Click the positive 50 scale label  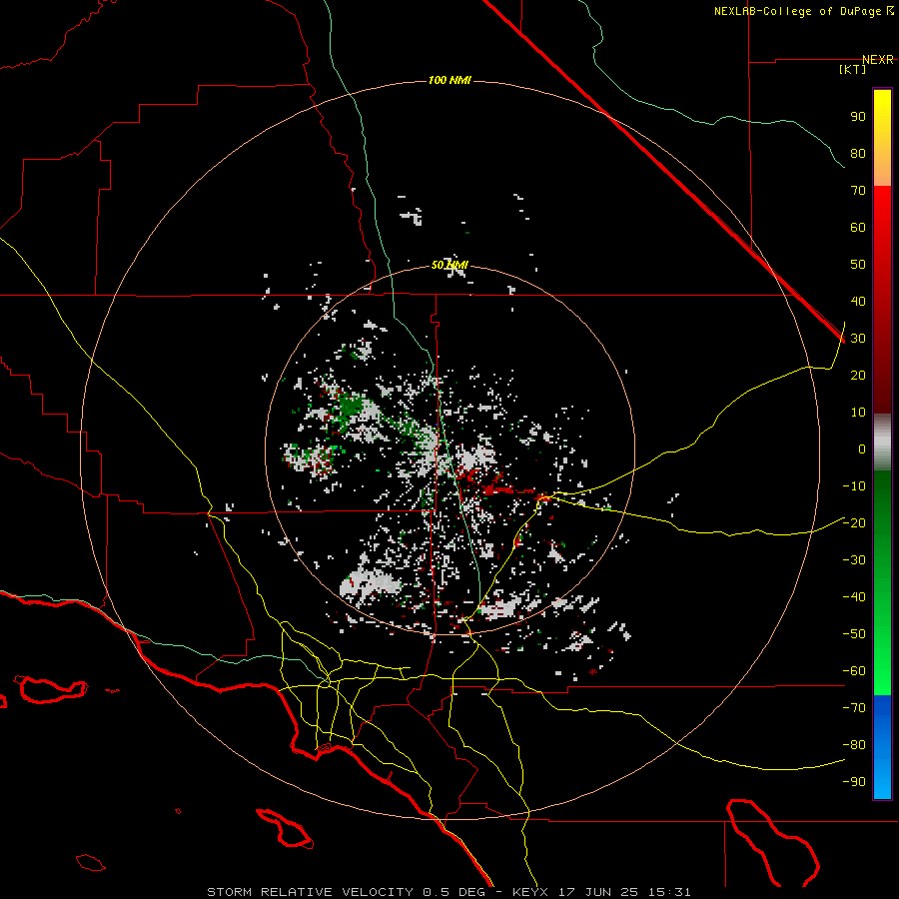click(858, 265)
